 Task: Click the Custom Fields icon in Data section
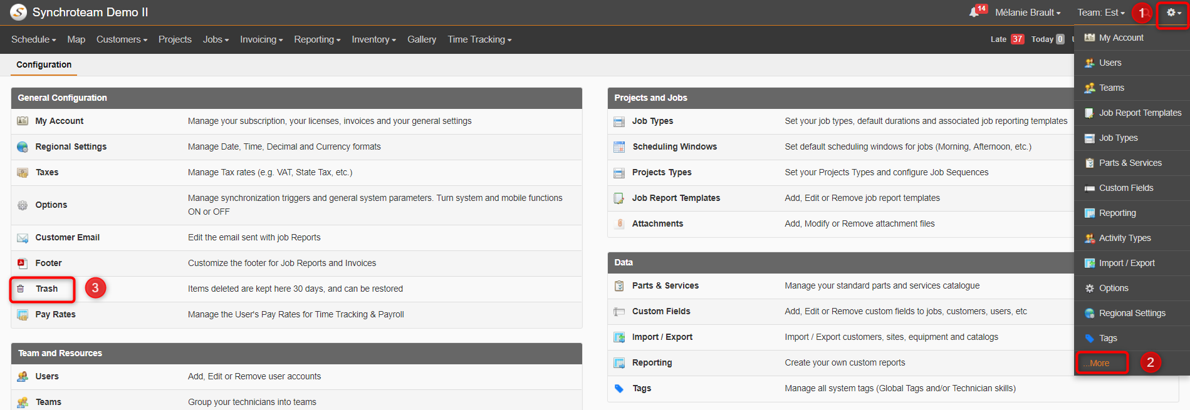(619, 311)
